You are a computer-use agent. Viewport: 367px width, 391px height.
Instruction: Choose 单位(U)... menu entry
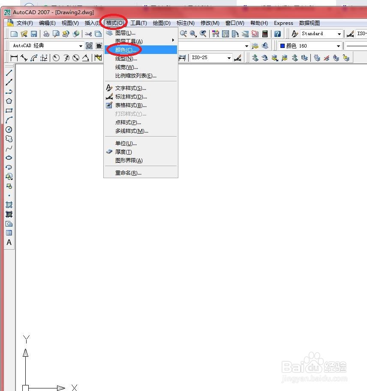point(141,143)
